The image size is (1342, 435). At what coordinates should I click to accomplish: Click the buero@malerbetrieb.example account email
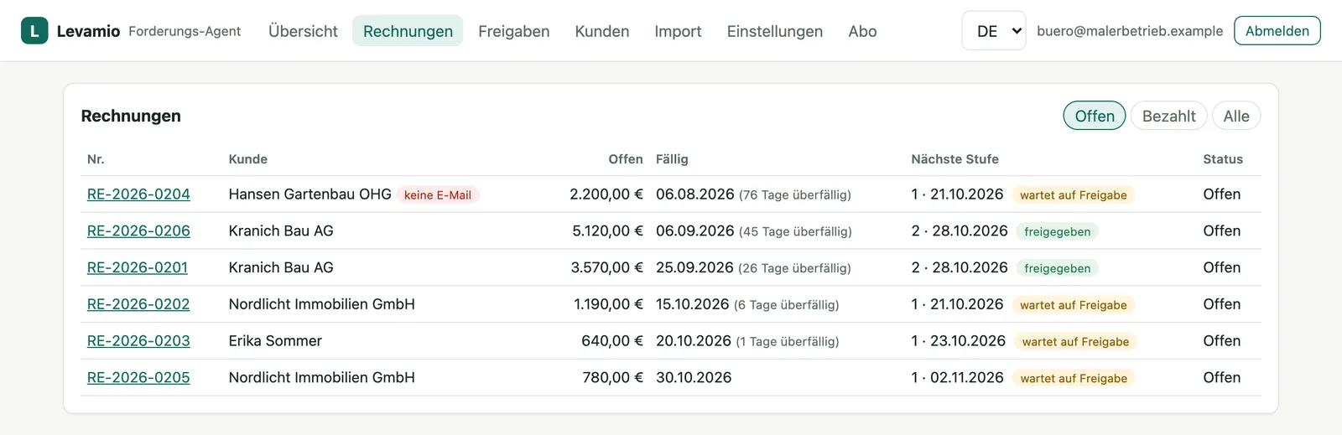coord(1130,31)
